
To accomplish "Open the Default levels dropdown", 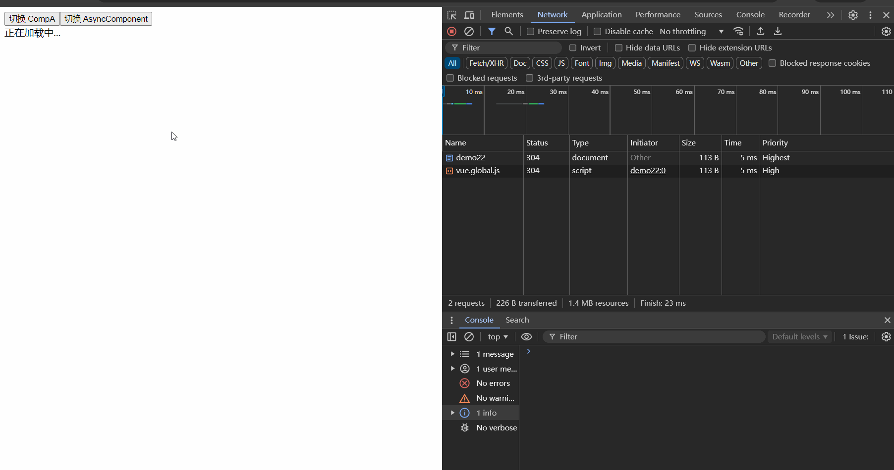I will point(799,336).
